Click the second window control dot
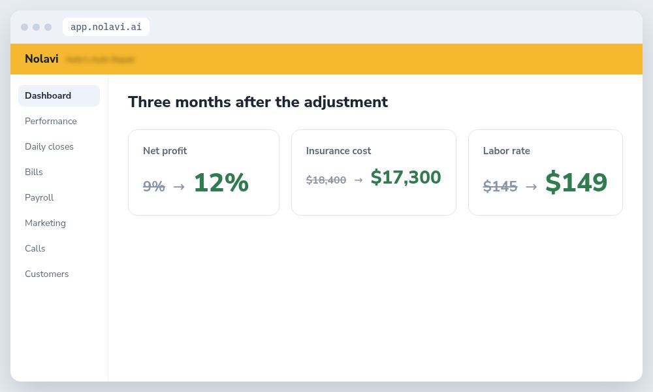This screenshot has height=392, width=653. (36, 27)
